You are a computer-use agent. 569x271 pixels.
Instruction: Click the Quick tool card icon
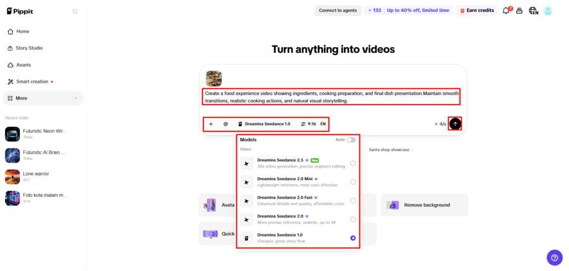(x=210, y=234)
